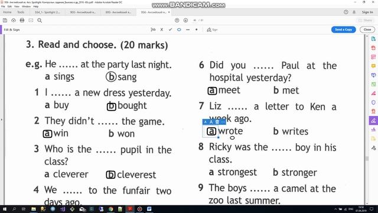The width and height of the screenshot is (378, 213).
Task: Click the red Redact icon in right pane
Action: [373, 93]
